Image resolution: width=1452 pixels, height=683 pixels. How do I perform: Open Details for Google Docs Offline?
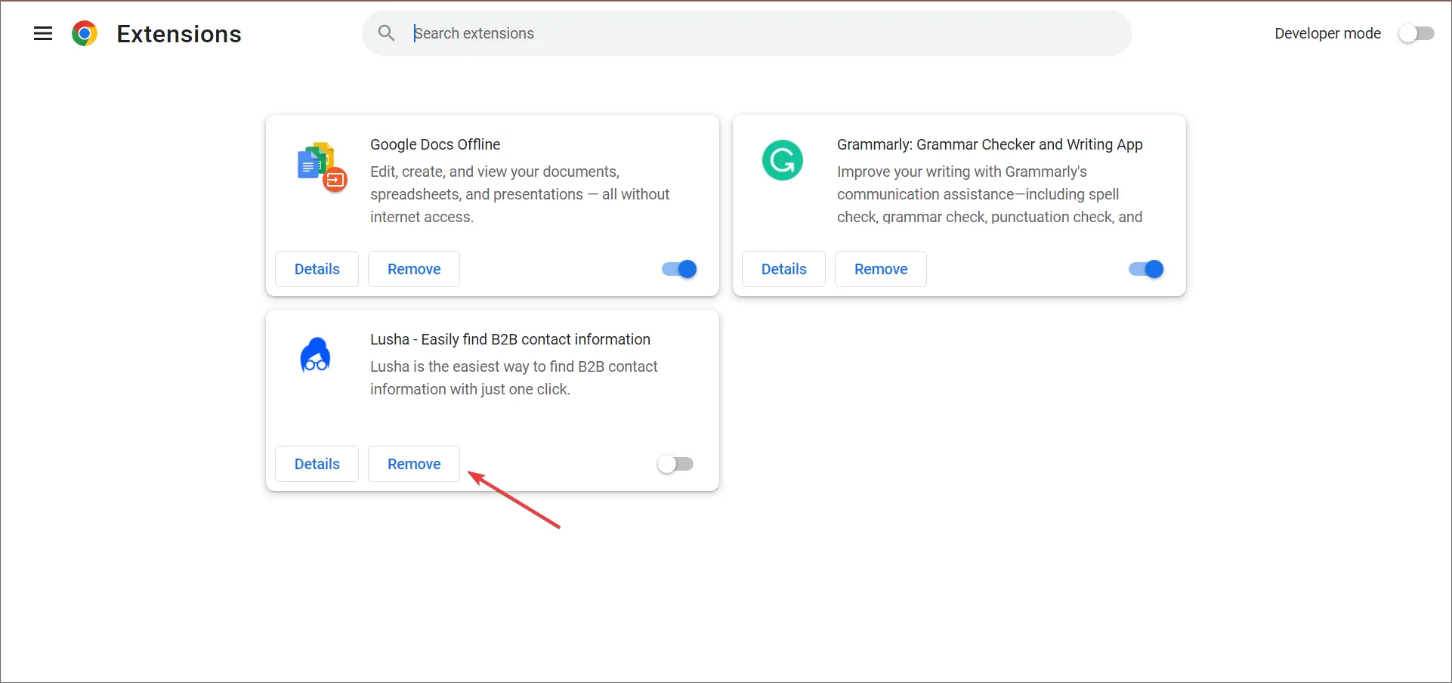pos(317,269)
